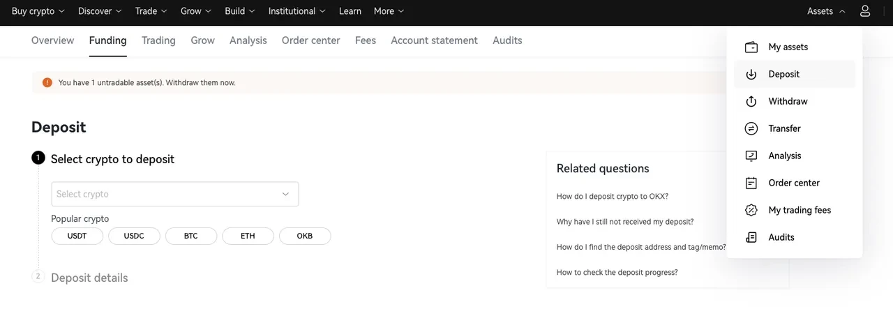Screen dimensions: 893x309
Task: Open the Select crypto combo box
Action: (x=175, y=194)
